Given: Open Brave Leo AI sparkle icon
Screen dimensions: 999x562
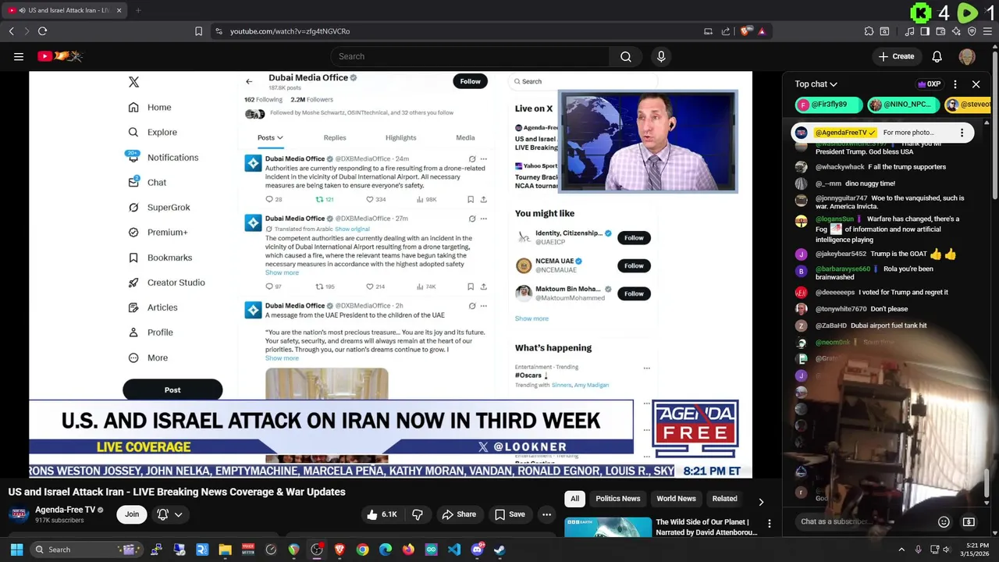Looking at the screenshot, I should point(956,31).
